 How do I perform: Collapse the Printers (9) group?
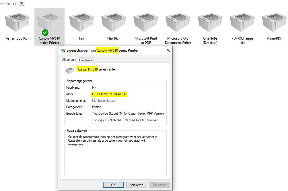pos(2,4)
